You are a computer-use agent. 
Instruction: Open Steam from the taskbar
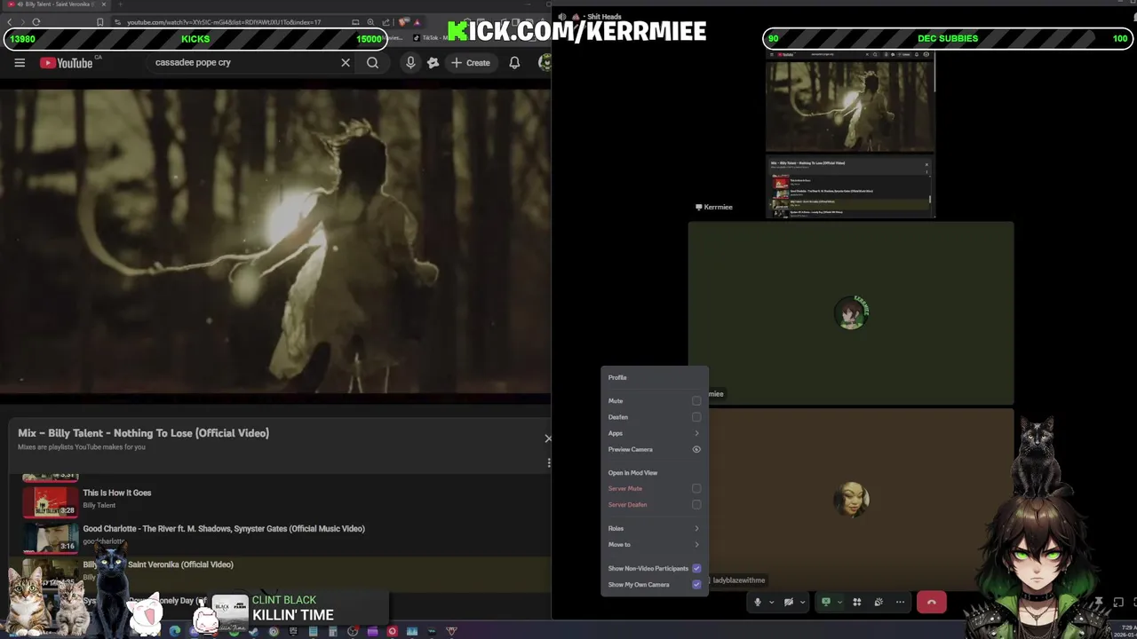[x=254, y=631]
